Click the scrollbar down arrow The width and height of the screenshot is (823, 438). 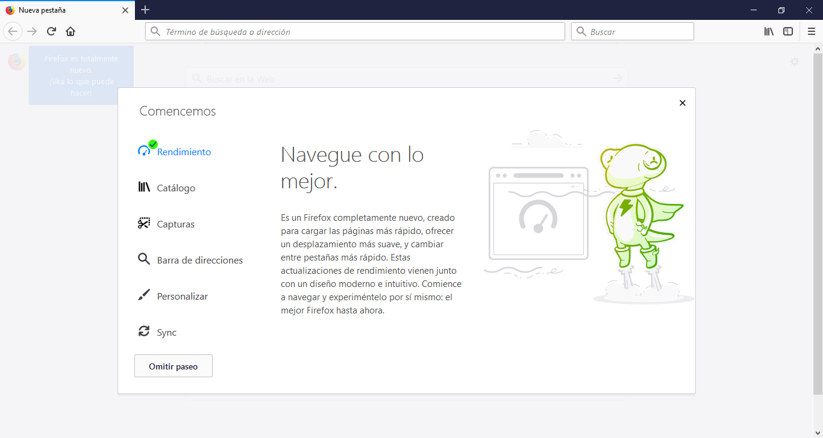coord(818,433)
